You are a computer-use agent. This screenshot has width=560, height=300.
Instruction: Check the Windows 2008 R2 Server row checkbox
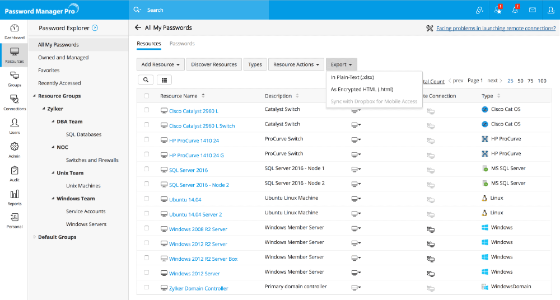pos(146,228)
